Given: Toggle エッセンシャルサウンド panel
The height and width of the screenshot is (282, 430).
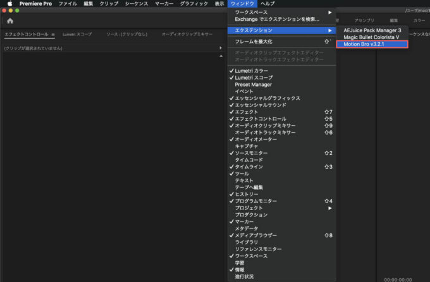Looking at the screenshot, I should (281, 105).
